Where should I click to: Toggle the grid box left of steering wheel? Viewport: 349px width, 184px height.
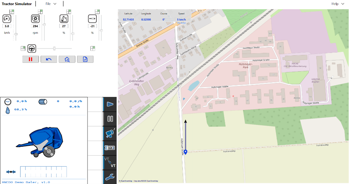23,48
